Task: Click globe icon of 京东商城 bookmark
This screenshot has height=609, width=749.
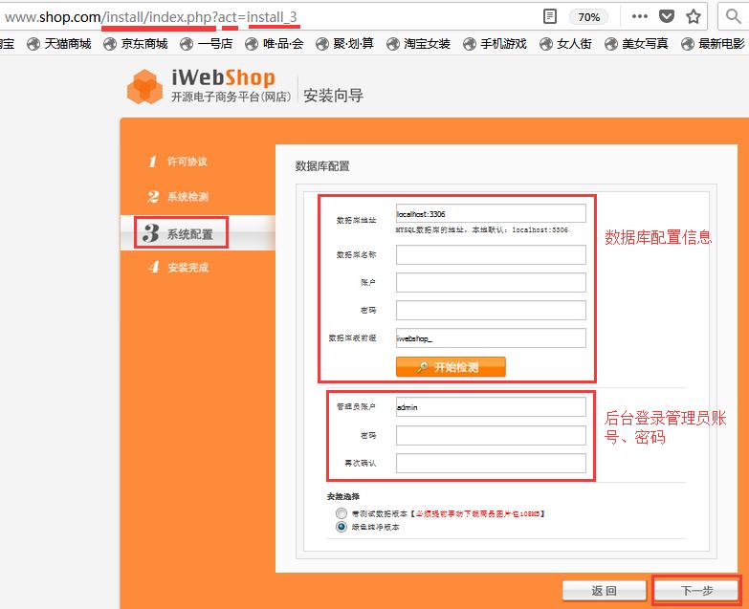Action: (x=110, y=44)
